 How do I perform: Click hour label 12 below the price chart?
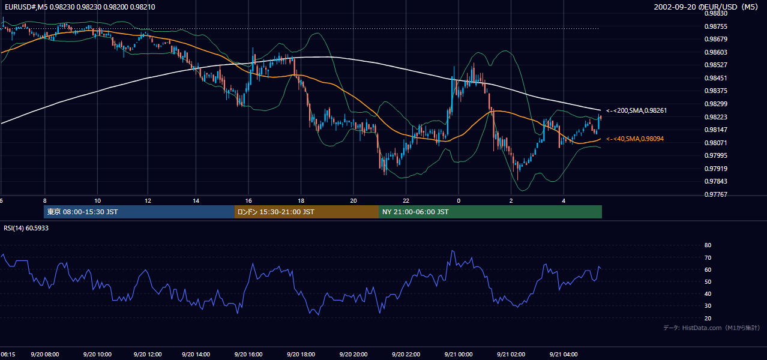pos(148,200)
